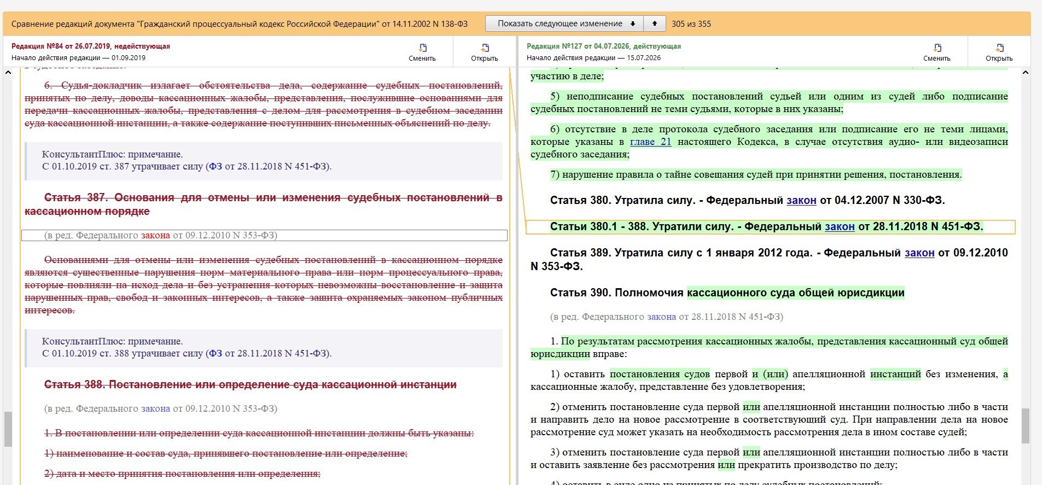Click the right pane scroll-up arrow
Viewport: 1042px width, 485px height.
pyautogui.click(x=1026, y=73)
